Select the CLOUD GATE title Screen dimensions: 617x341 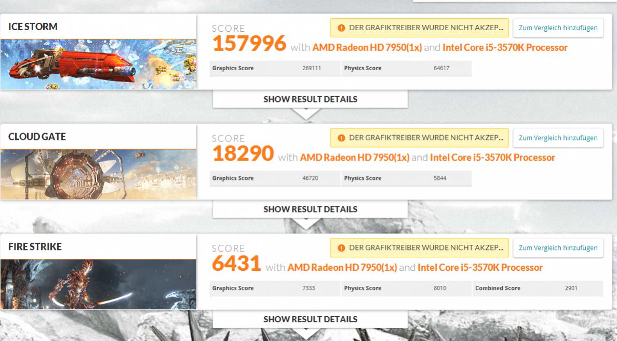[x=37, y=137]
